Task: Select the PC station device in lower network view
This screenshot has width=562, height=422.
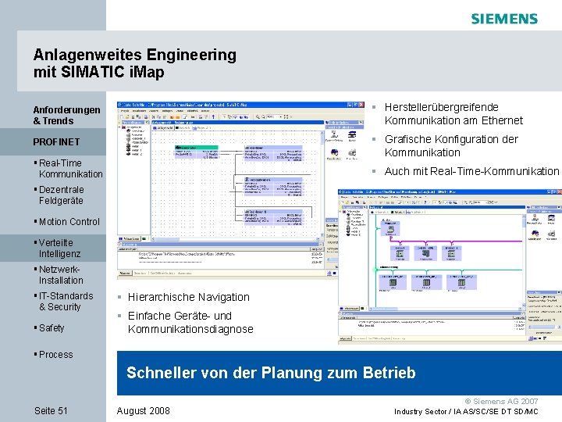Action: (390, 228)
